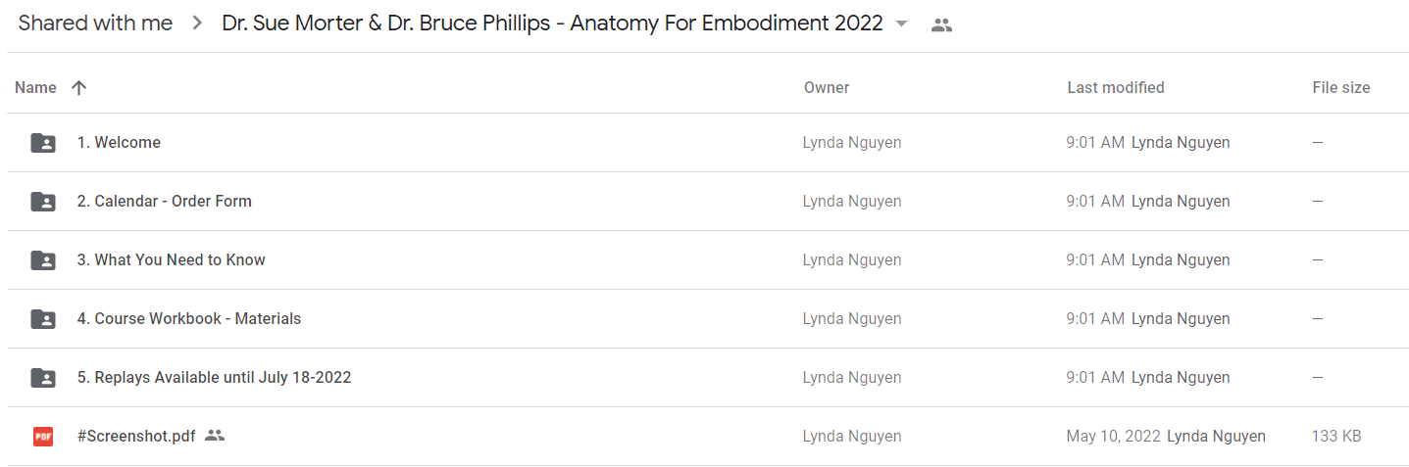Viewport: 1409px width, 467px height.
Task: Click the shared people icon in the breadcrumb
Action: coord(941,25)
